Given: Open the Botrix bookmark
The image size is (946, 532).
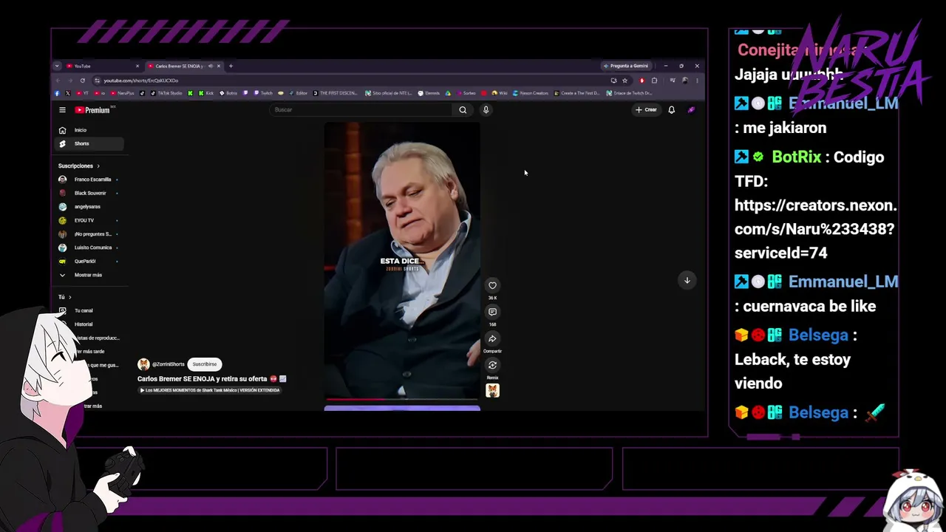Looking at the screenshot, I should [228, 93].
